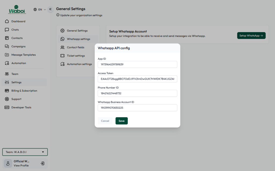Viewport: 275px width, 171px height.
Task: Open the Ticket settings tab
Action: (x=77, y=56)
